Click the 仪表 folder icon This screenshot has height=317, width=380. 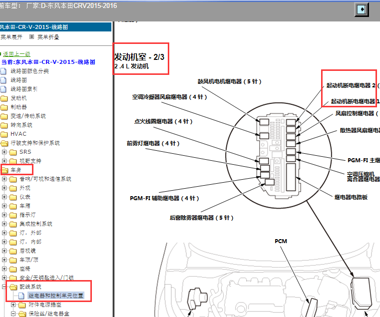(x=13, y=197)
